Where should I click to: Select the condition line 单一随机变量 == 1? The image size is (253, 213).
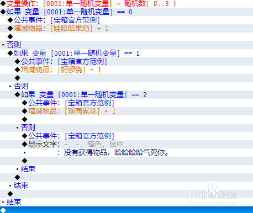point(126,54)
